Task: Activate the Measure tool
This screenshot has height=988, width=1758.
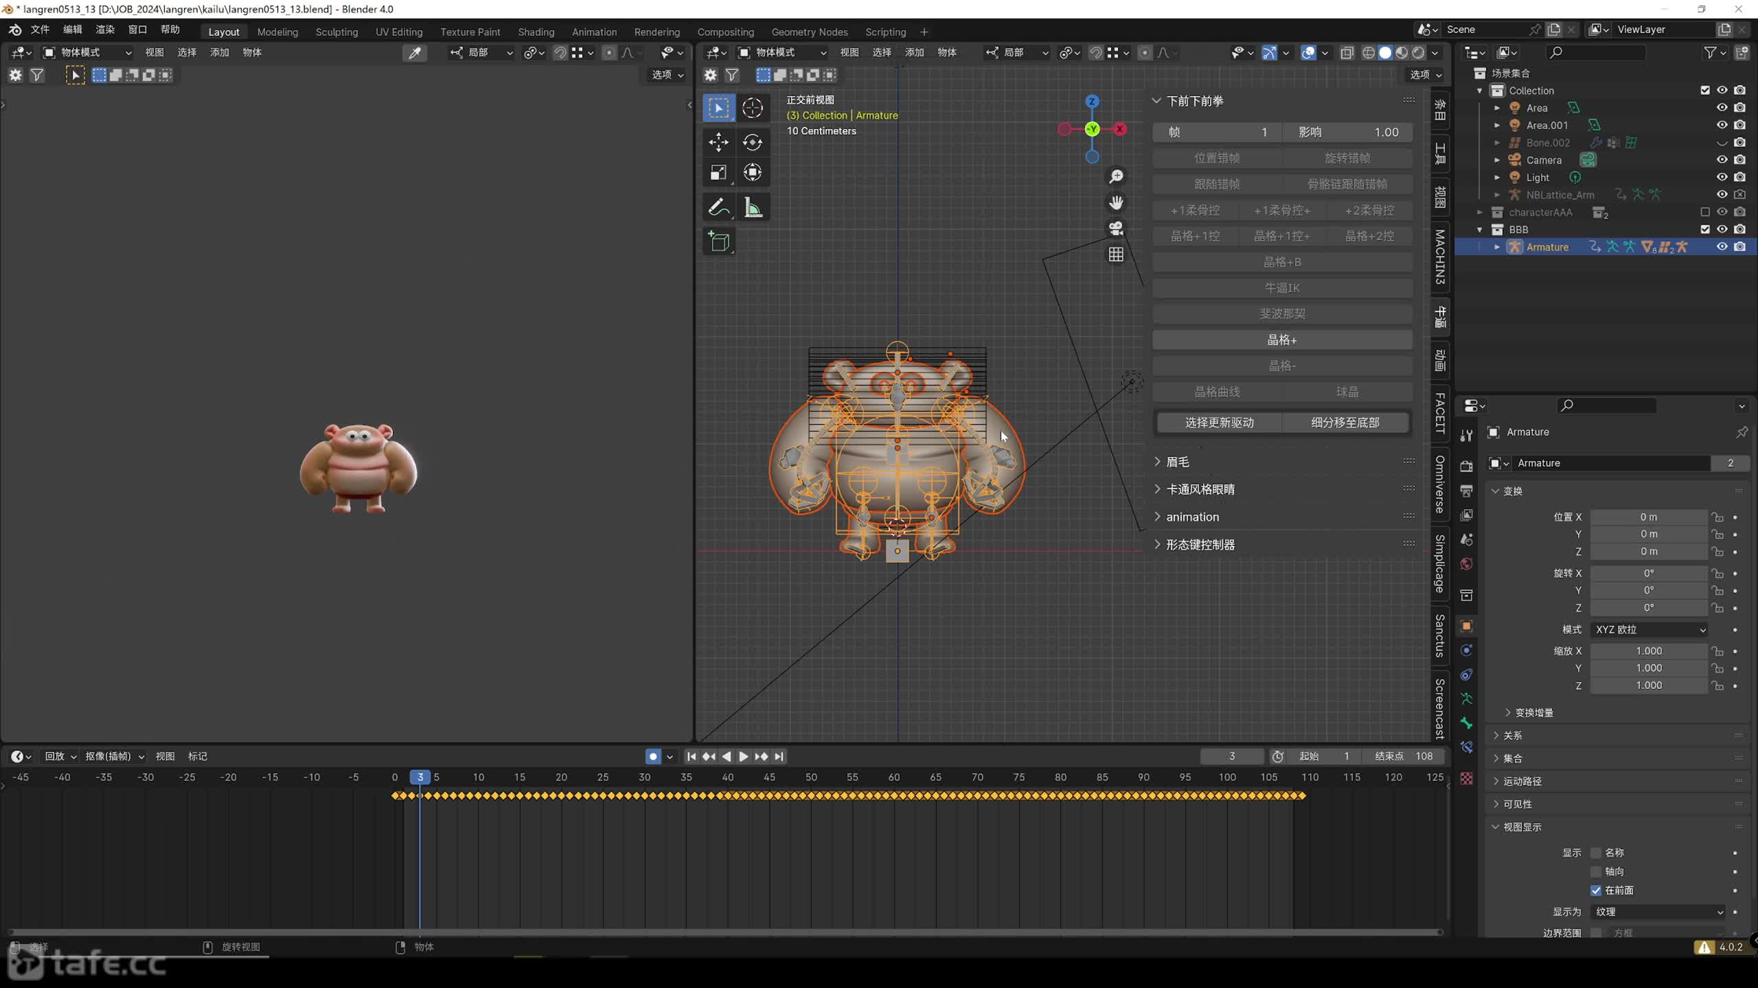Action: 753,207
